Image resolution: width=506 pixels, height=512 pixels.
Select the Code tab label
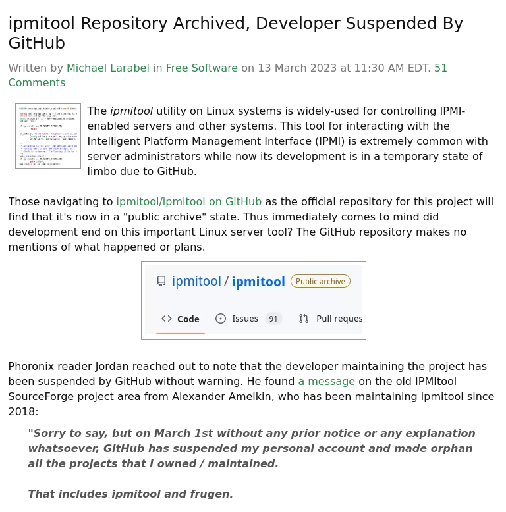click(x=188, y=319)
